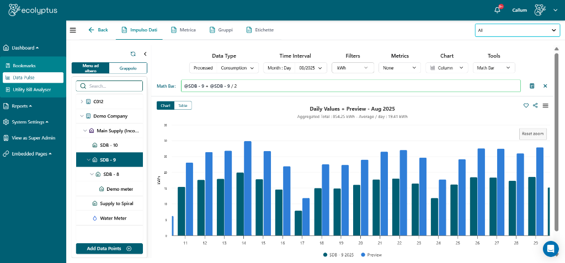This screenshot has width=565, height=263.
Task: Add chart to bookmarks with heart icon
Action: click(x=526, y=105)
